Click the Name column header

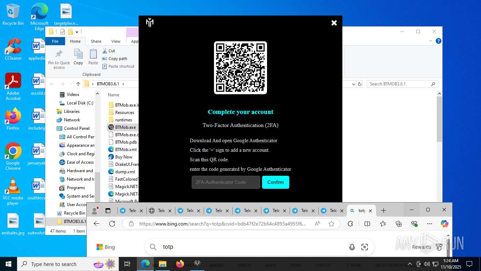pos(114,95)
